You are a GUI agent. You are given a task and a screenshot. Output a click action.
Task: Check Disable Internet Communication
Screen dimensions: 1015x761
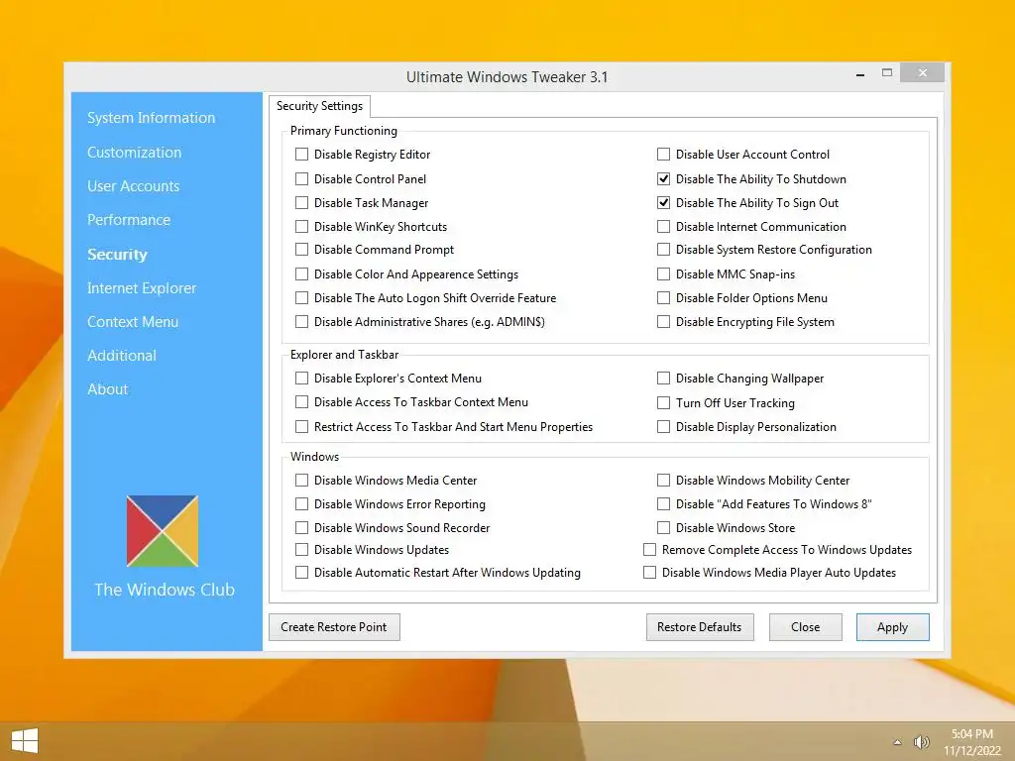[663, 227]
